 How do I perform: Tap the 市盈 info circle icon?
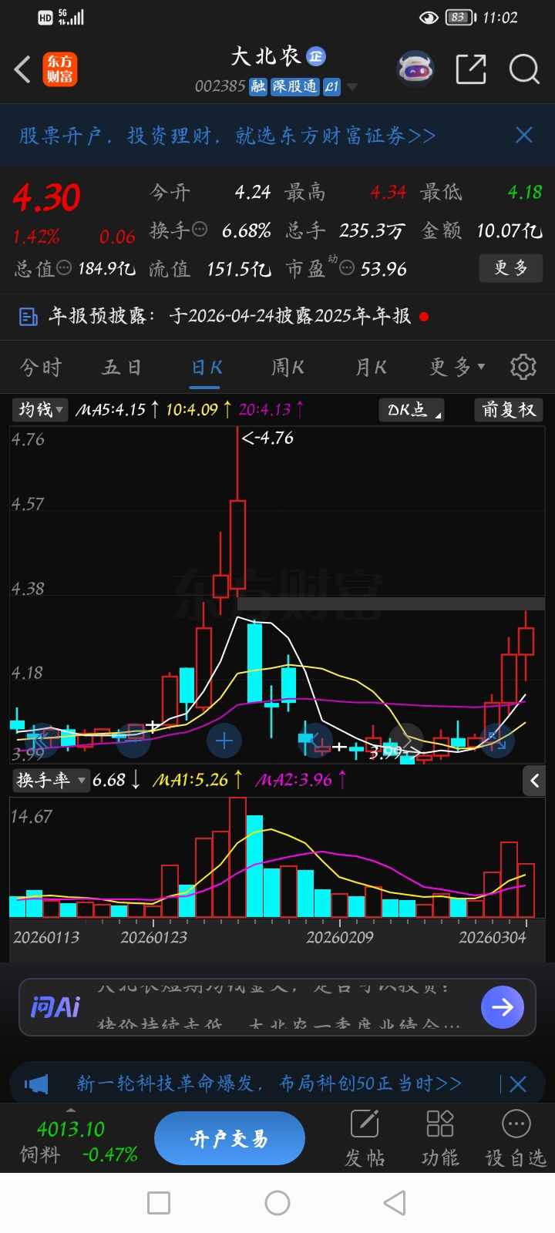coord(347,267)
